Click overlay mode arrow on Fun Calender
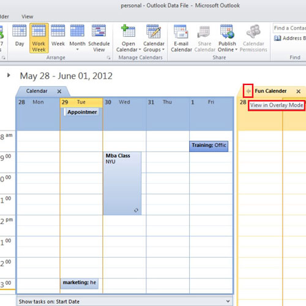The width and height of the screenshot is (306, 306). click(248, 91)
